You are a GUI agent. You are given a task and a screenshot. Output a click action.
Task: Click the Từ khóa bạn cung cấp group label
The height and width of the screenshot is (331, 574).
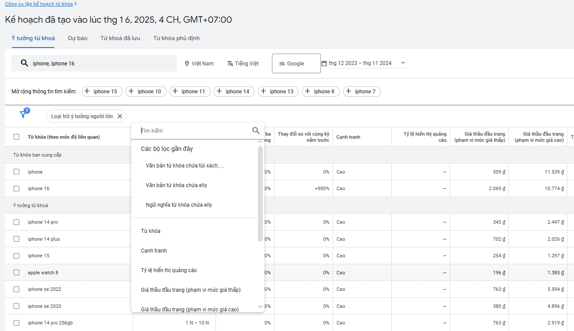coord(37,155)
